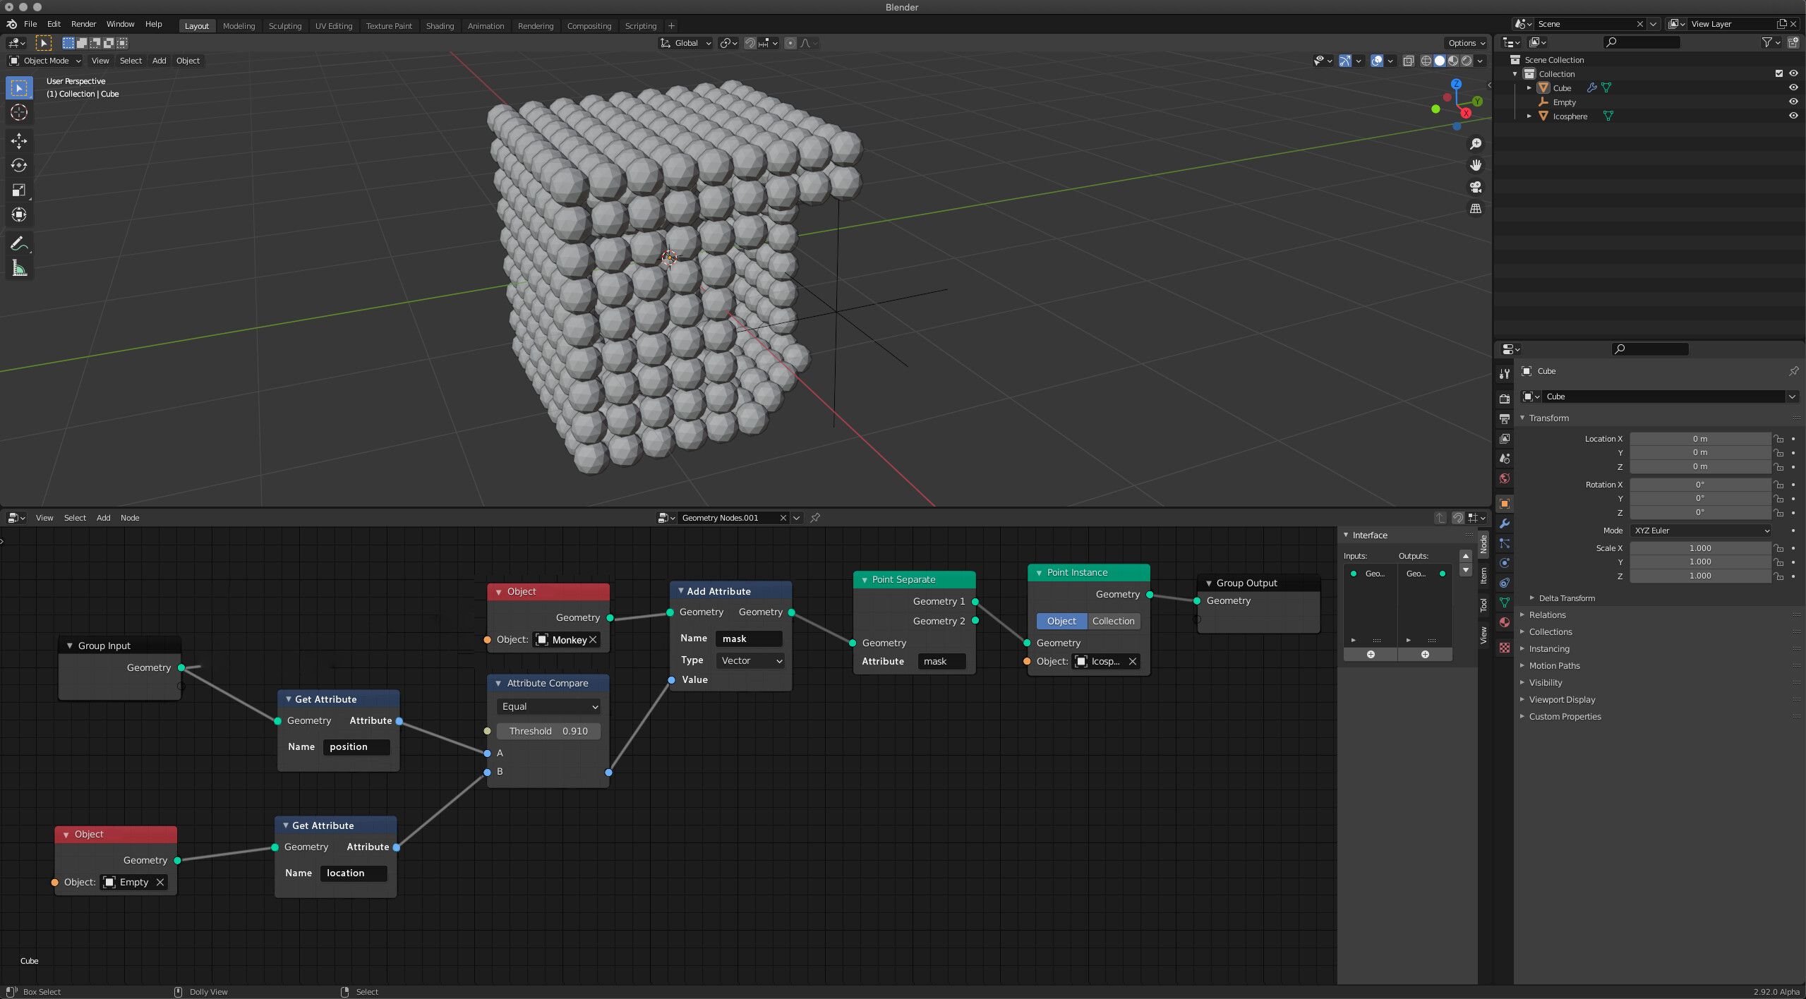The image size is (1806, 999).
Task: Switch to orthographic grid view icon
Action: coord(1475,209)
